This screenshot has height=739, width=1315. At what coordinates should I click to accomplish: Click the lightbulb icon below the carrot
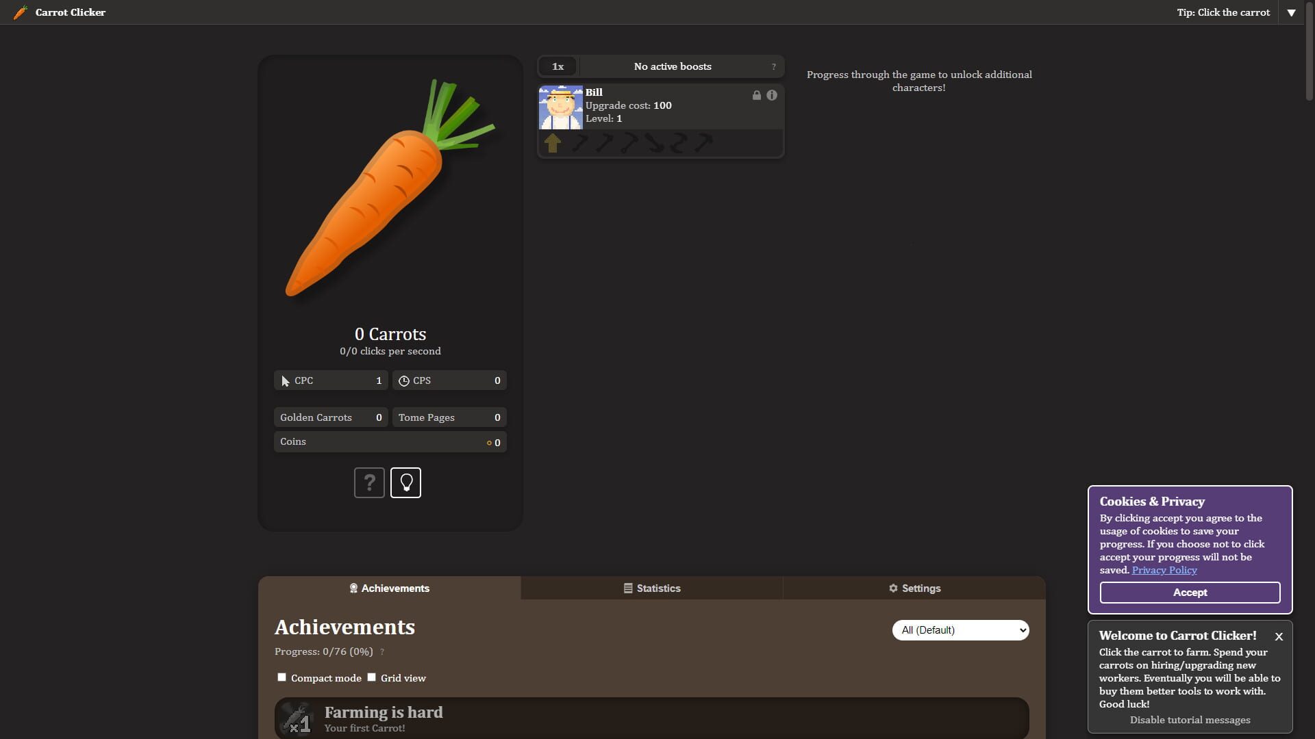coord(405,482)
